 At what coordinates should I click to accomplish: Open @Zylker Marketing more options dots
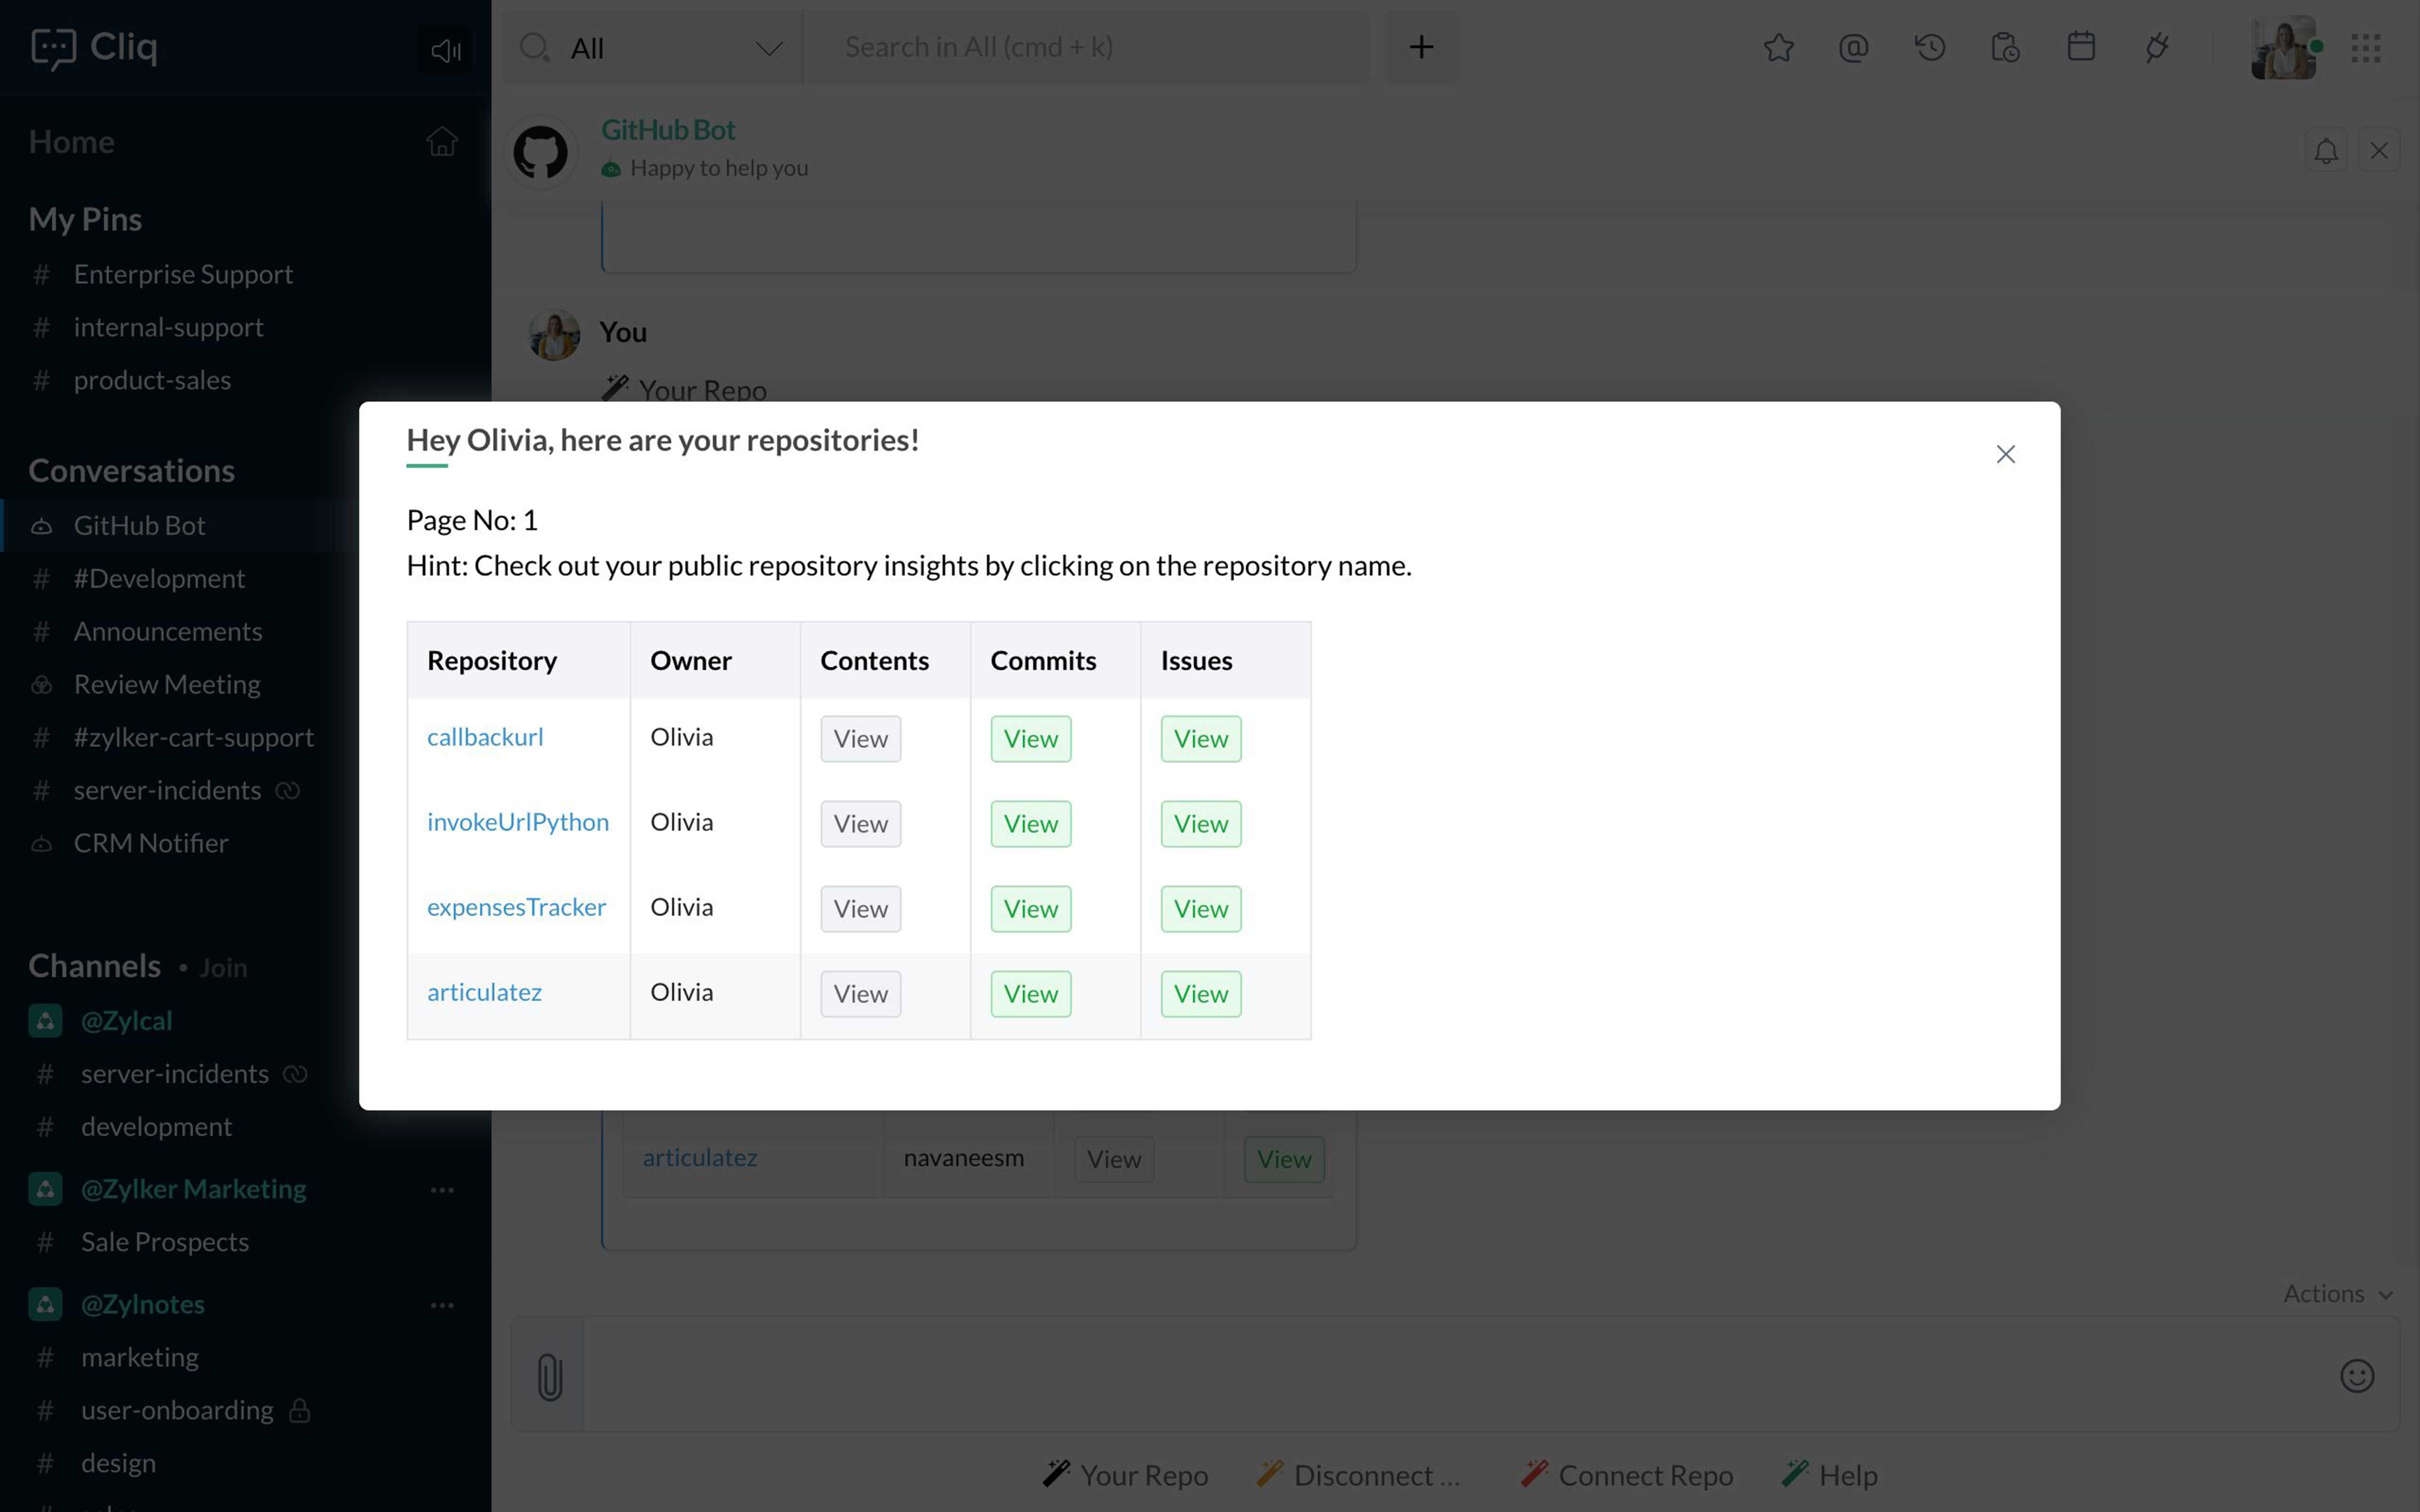(x=442, y=1190)
